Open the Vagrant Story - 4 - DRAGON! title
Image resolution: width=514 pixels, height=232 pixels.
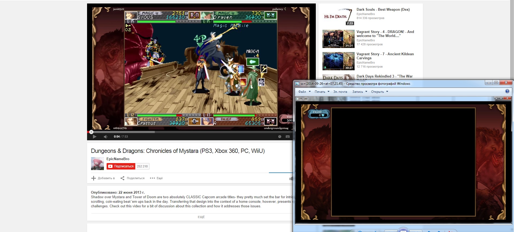385,34
